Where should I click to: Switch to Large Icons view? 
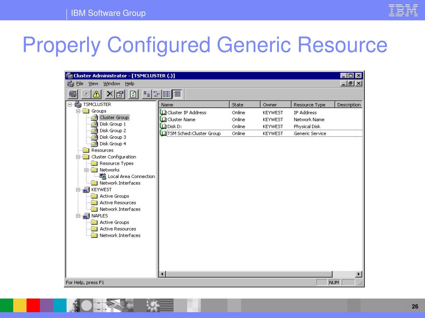coord(147,94)
